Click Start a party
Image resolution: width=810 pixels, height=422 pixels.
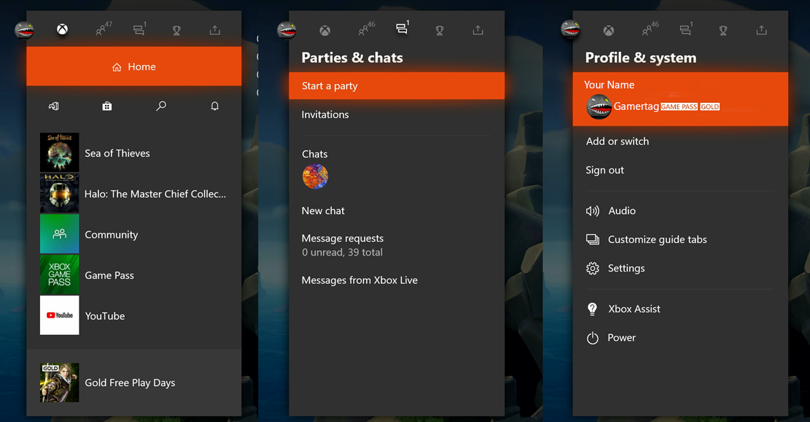pyautogui.click(x=397, y=86)
